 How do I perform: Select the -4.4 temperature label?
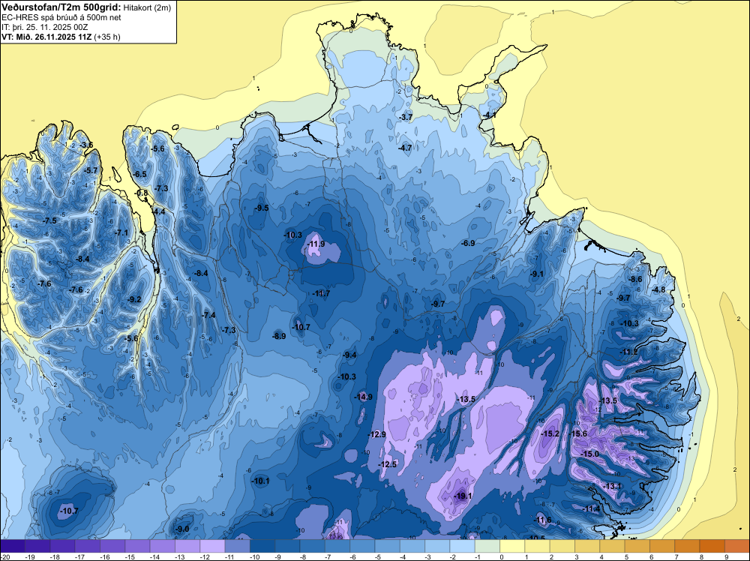[x=158, y=211]
